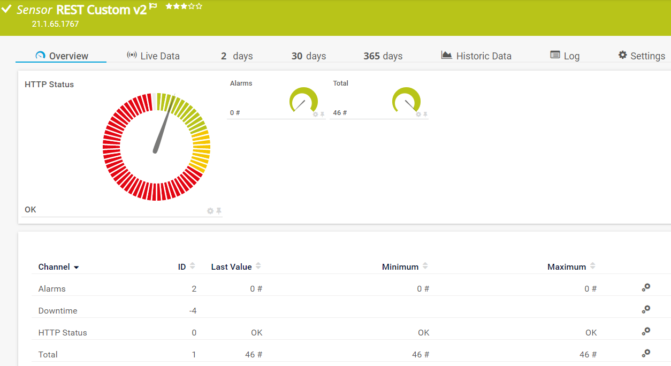Switch to the Live Data tab
This screenshot has height=366, width=671.
point(153,56)
